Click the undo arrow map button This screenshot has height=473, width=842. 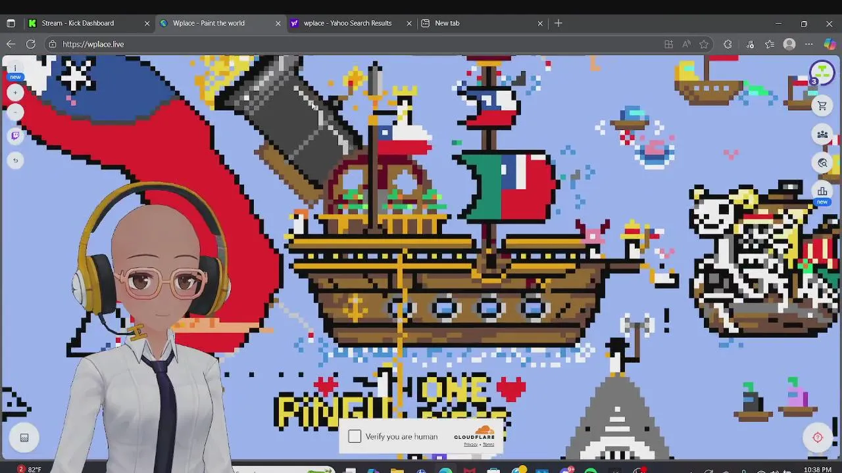[15, 160]
